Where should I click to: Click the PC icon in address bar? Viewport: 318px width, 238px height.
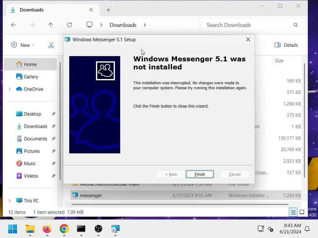coord(89,25)
